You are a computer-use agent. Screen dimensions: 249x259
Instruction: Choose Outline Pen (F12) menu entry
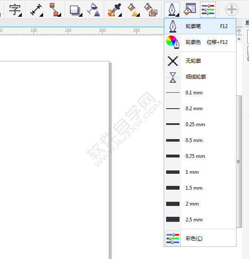200,26
